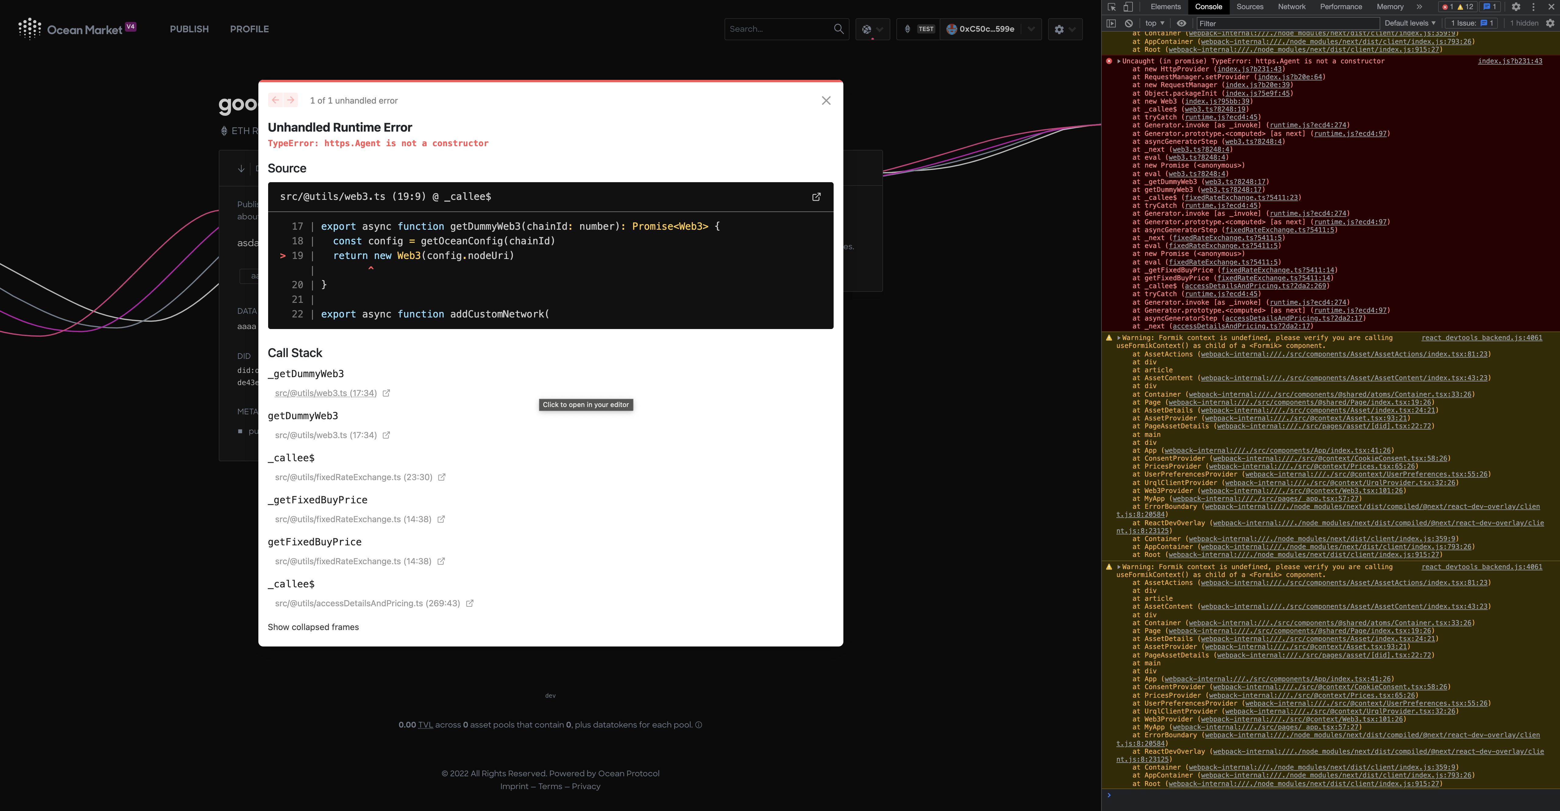Click next error arrow in overlay
The width and height of the screenshot is (1560, 811).
pos(291,100)
